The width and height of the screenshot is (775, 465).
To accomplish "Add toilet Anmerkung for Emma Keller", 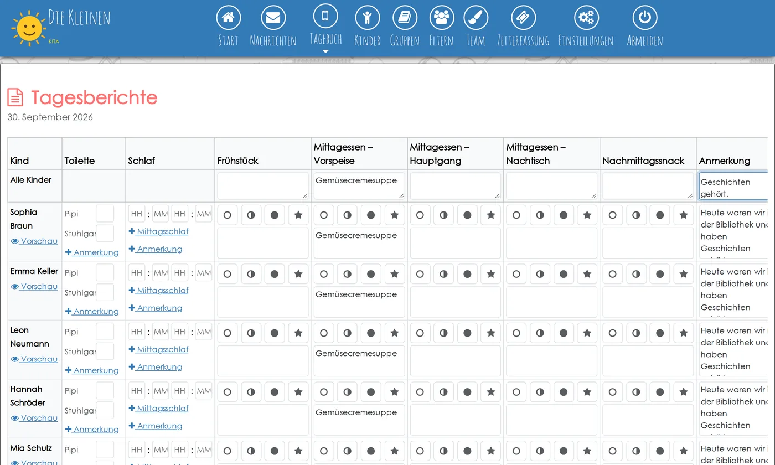I will pyautogui.click(x=92, y=312).
